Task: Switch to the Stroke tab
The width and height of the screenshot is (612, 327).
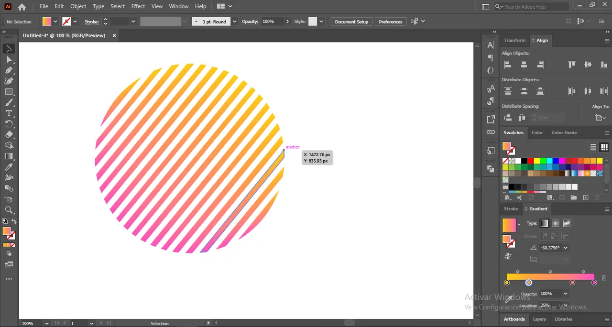Action: tap(511, 209)
